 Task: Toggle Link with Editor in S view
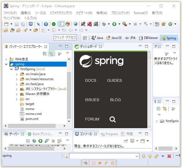coord(165,109)
